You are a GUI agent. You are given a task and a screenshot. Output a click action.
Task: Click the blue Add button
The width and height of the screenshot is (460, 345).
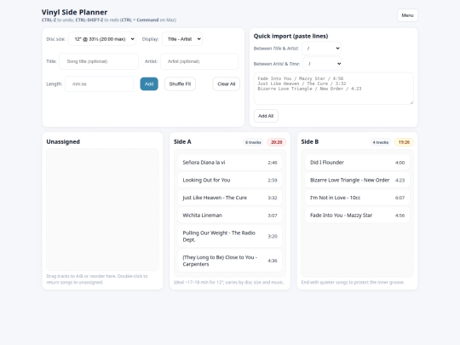(149, 83)
